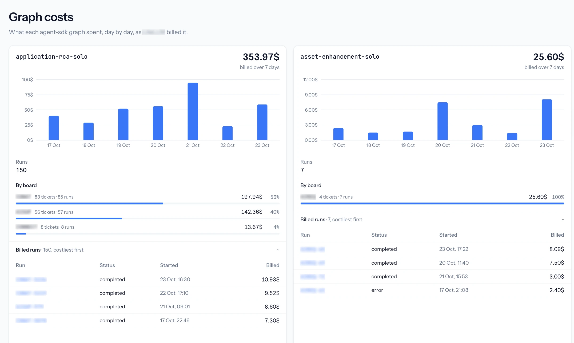Open the run link billed 3.00$
This screenshot has width=574, height=343.
coord(313,277)
